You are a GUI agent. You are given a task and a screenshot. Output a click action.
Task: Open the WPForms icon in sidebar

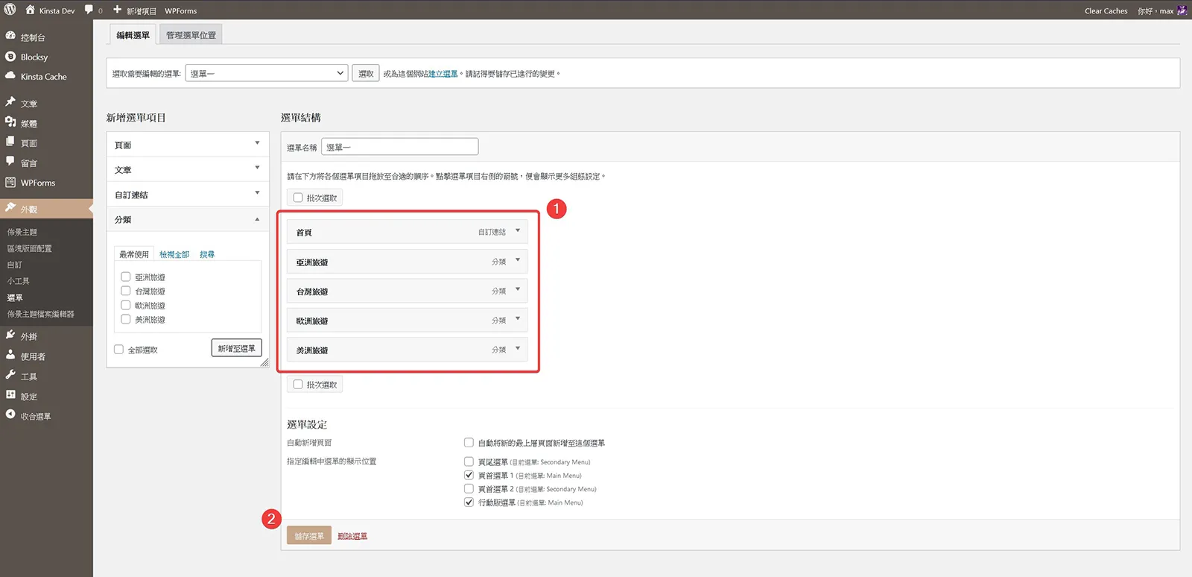point(10,182)
